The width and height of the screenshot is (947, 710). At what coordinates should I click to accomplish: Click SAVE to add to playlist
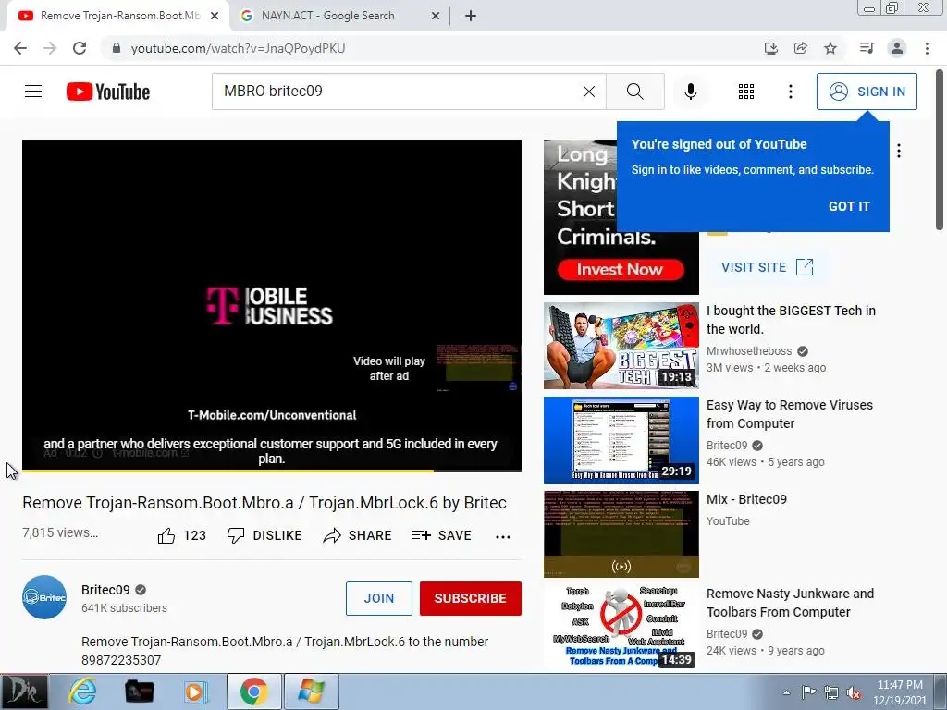coord(441,535)
